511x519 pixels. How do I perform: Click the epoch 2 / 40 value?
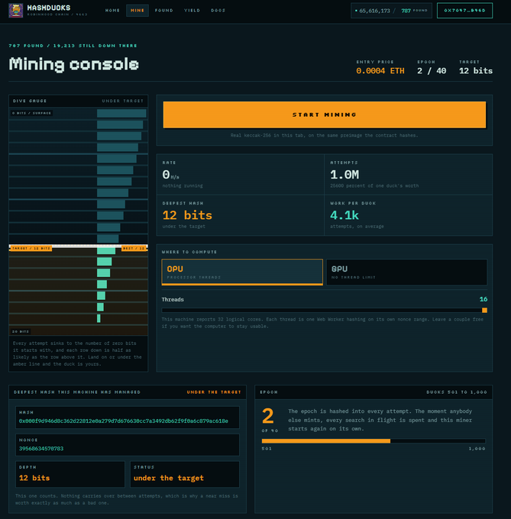(432, 71)
